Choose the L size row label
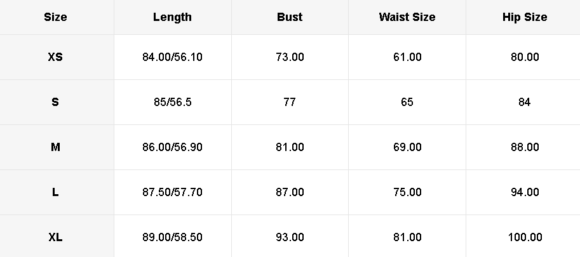Viewport: 580px width, 257px height. tap(55, 192)
